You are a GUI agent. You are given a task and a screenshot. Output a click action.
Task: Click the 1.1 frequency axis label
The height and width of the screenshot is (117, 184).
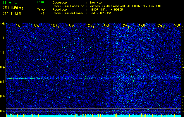coord(2,38)
